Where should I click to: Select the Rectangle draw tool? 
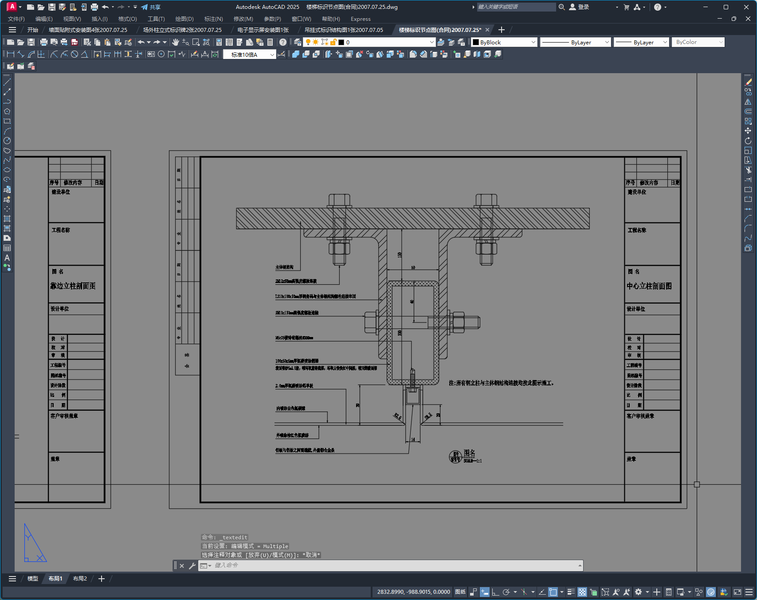[x=7, y=121]
